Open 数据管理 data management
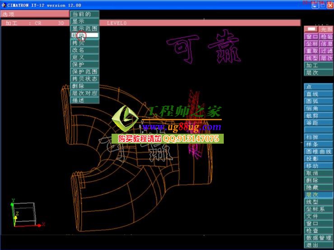 pyautogui.click(x=319, y=238)
